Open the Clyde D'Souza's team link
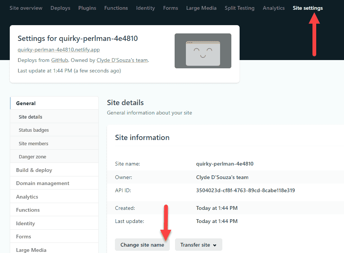The height and width of the screenshot is (253, 344). [122, 60]
